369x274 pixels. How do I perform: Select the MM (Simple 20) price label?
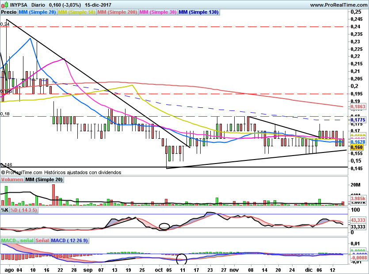37,12
